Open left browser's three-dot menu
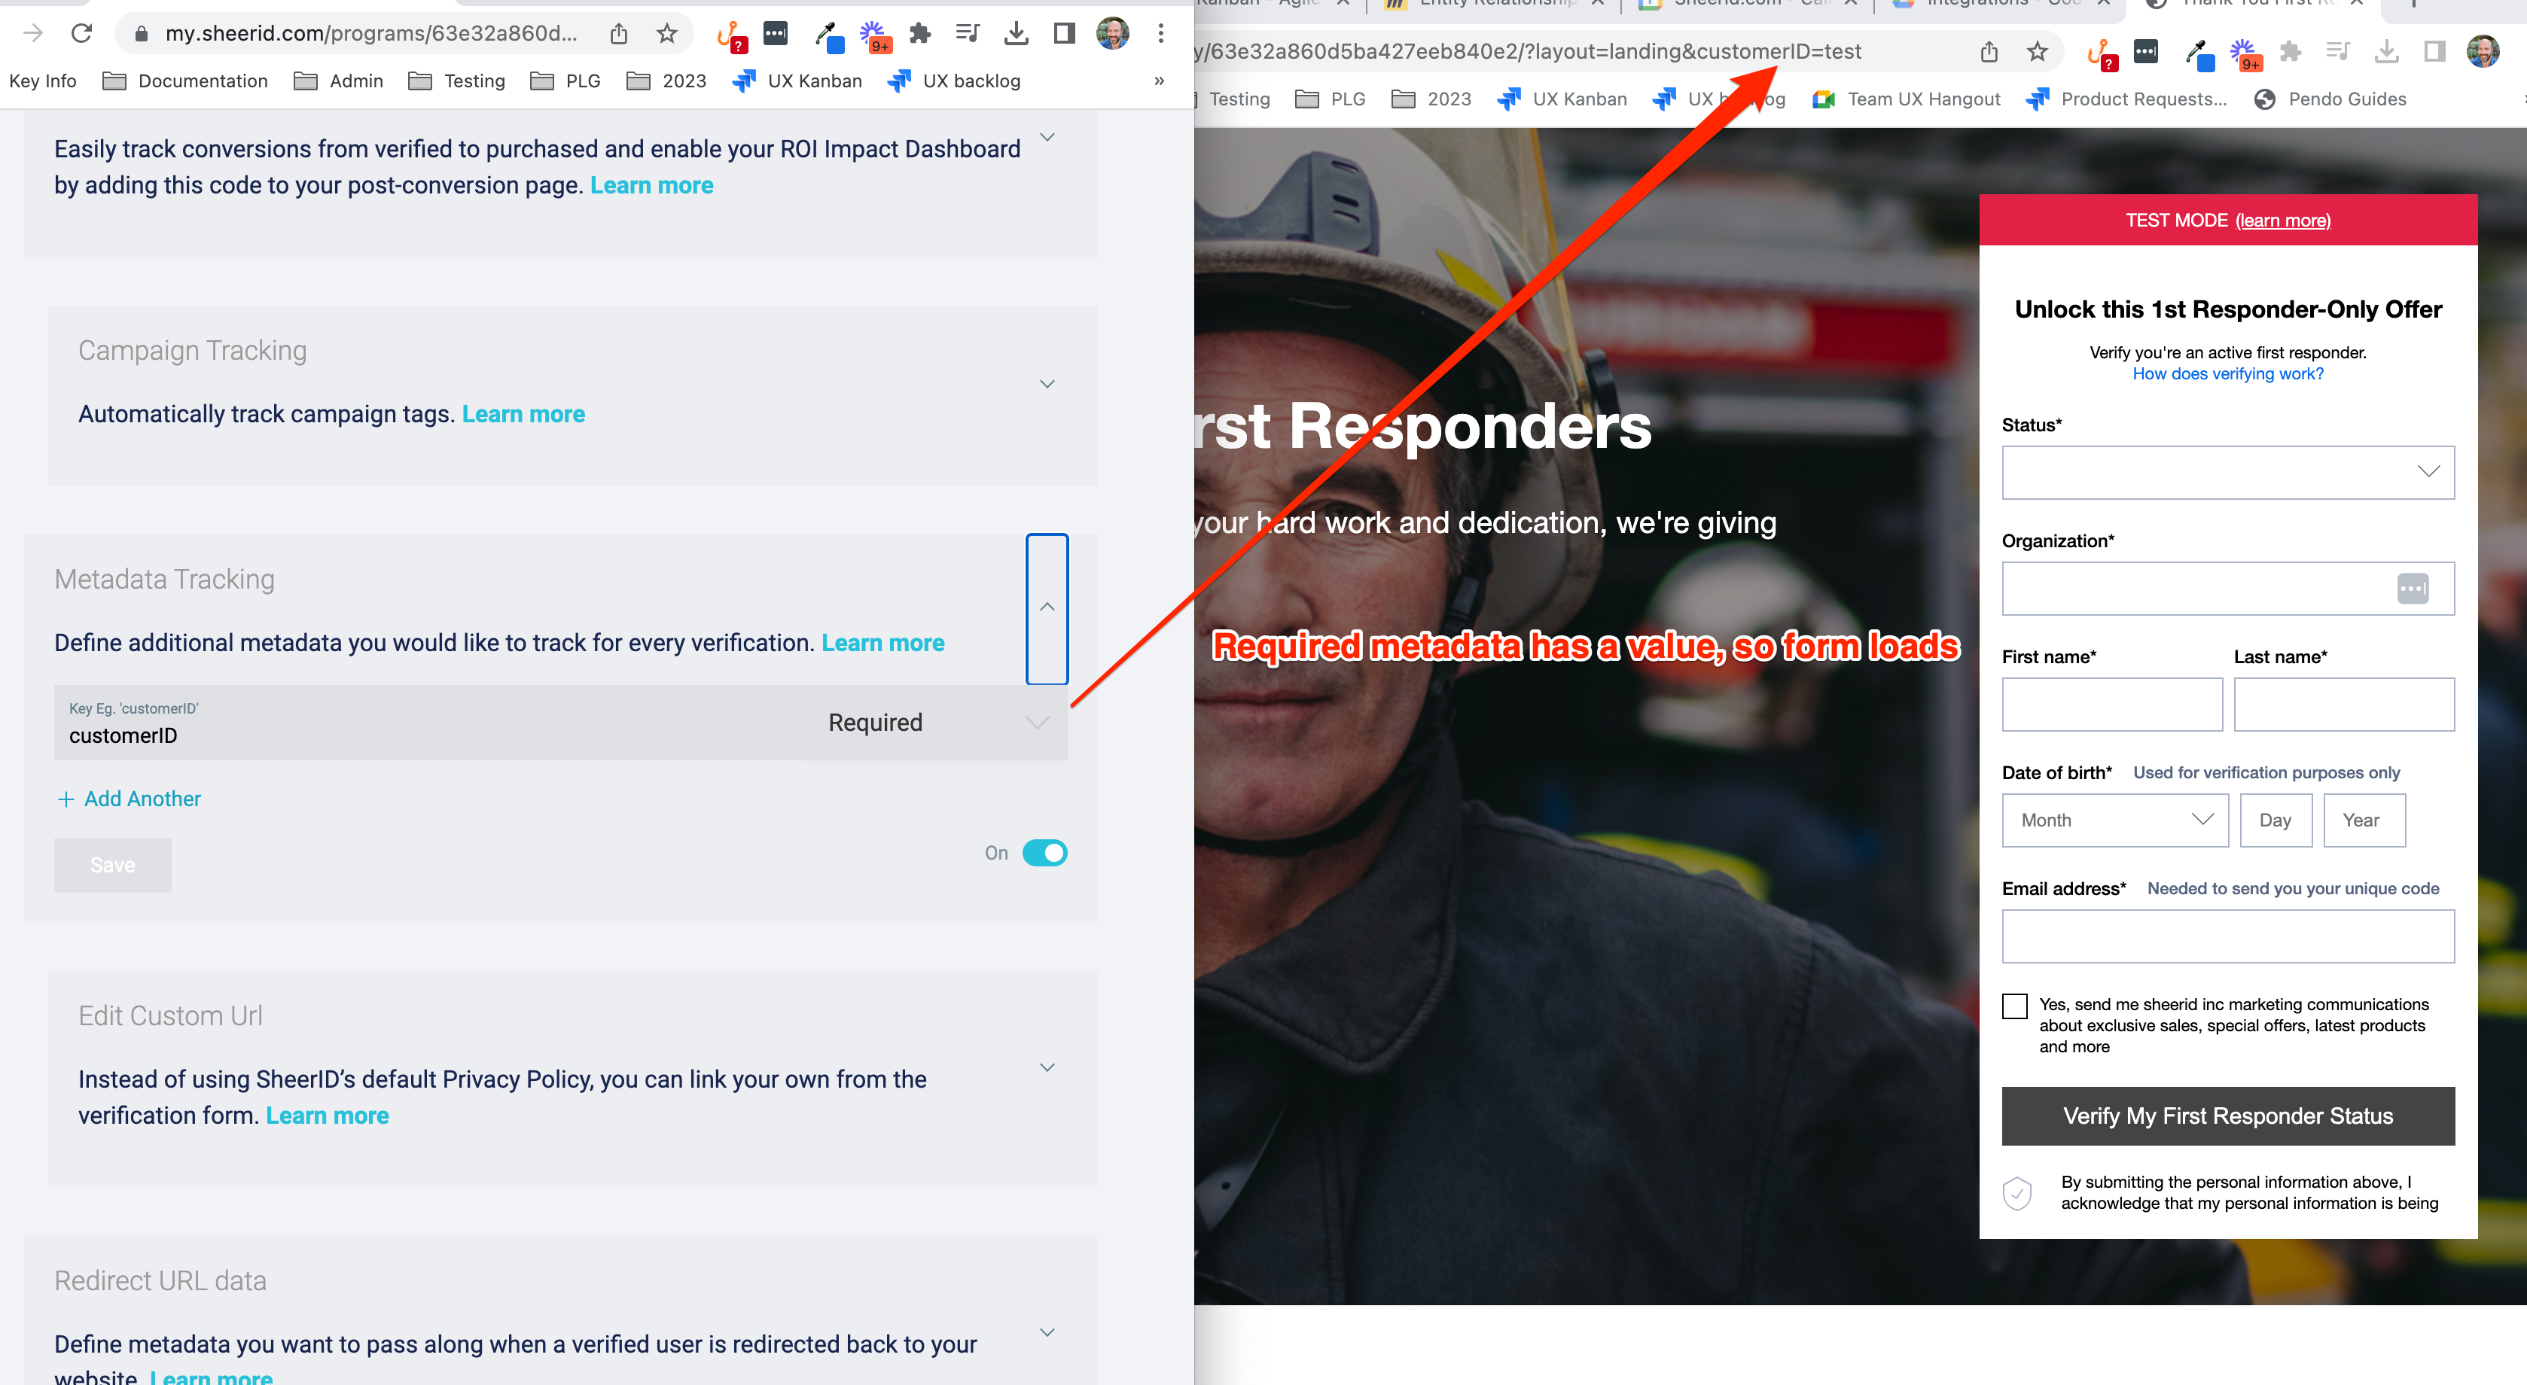This screenshot has height=1385, width=2527. point(1160,33)
